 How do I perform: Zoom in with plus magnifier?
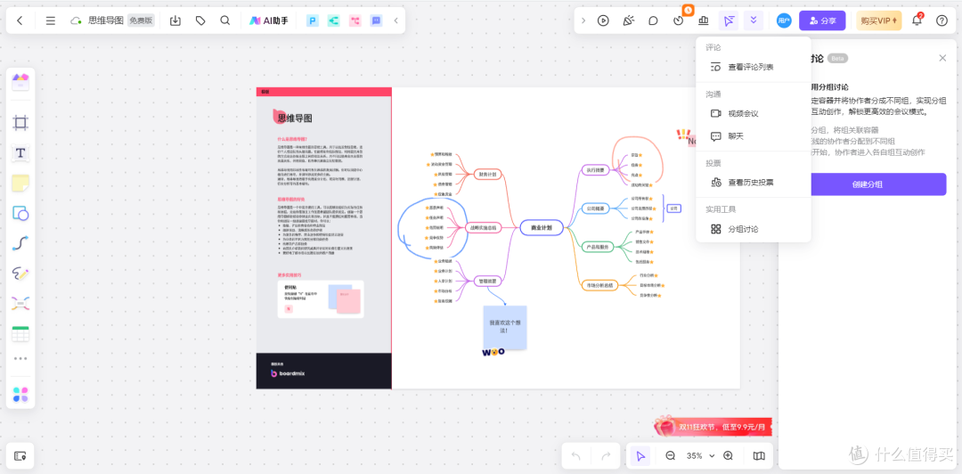tap(729, 456)
